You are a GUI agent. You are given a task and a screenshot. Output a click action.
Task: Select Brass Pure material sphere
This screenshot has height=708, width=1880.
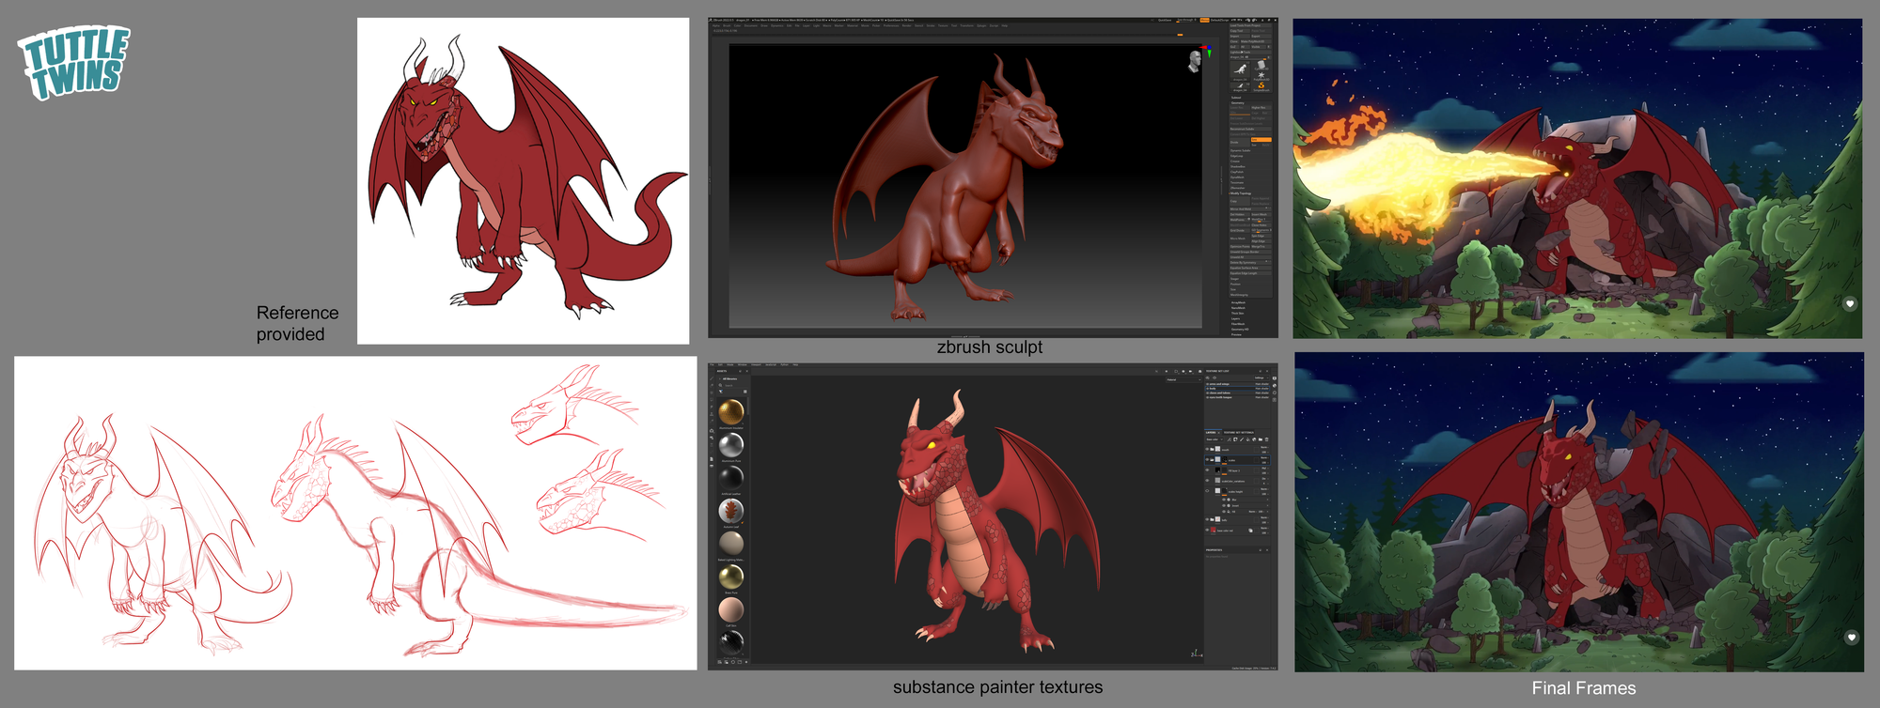click(x=730, y=576)
